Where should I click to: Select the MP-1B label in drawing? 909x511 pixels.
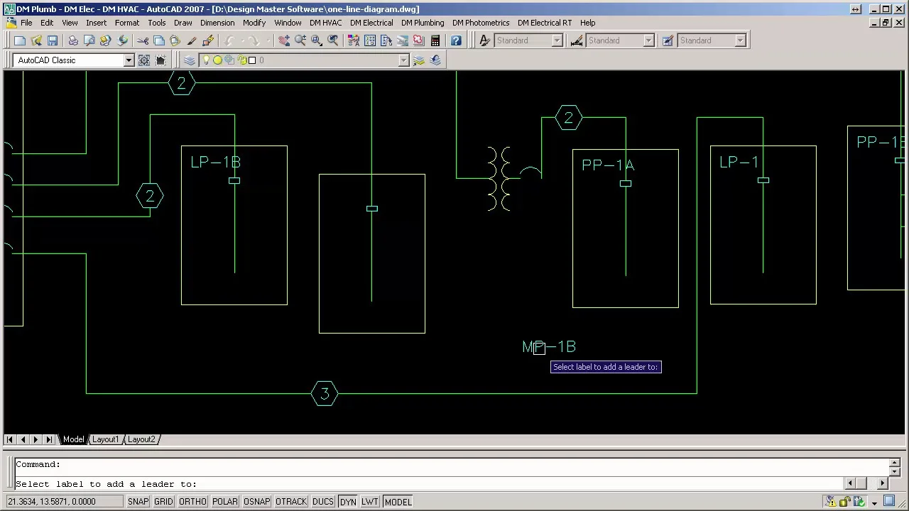click(549, 347)
